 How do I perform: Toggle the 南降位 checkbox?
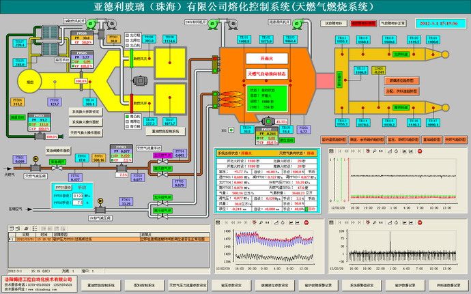click(x=127, y=121)
